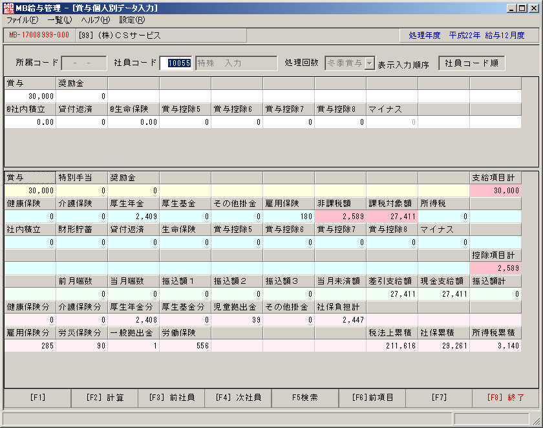Click the [F6]前項目 button
The width and height of the screenshot is (543, 428).
372,398
